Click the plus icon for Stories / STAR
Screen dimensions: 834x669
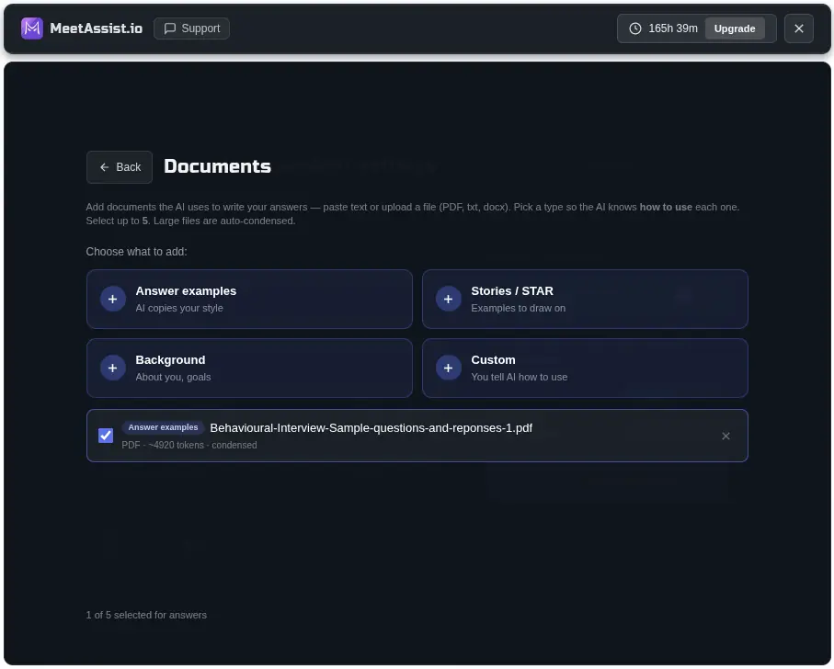point(449,300)
